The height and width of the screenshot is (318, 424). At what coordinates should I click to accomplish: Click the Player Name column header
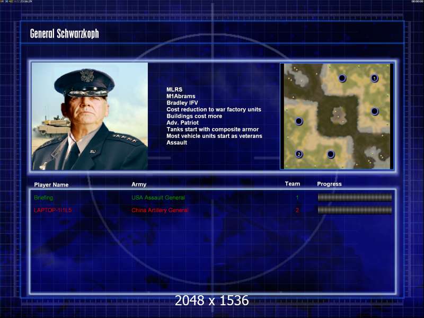(51, 184)
